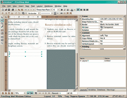Click the properties panel scroll-down arrow
127x98 pixels.
124,48
